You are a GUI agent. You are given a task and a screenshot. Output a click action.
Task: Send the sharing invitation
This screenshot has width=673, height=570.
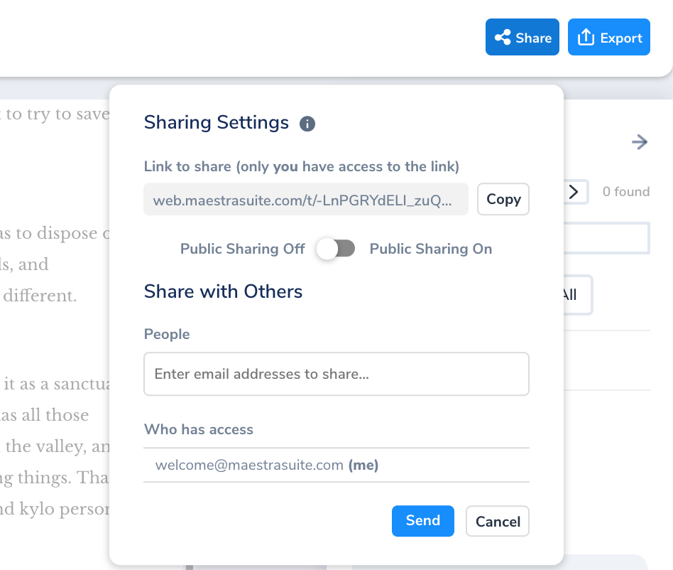coord(422,521)
